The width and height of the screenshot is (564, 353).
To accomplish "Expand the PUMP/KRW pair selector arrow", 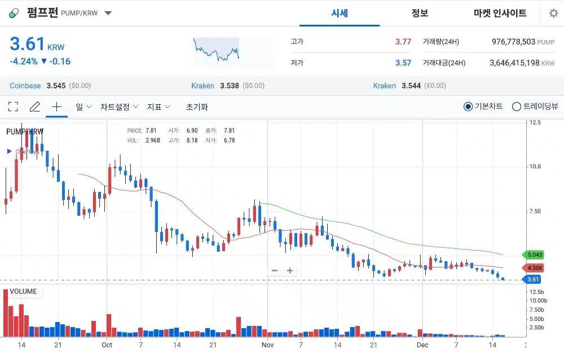I will point(107,13).
